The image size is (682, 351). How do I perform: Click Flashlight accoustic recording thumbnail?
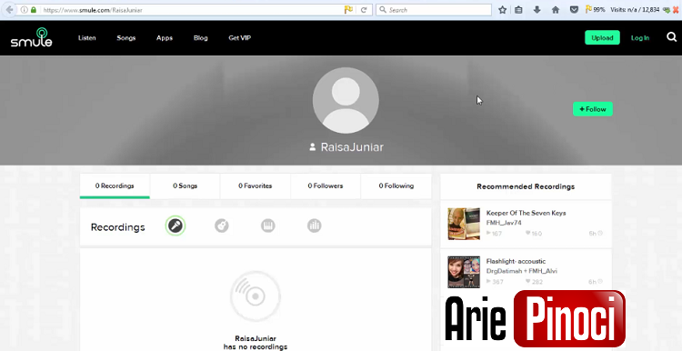[x=464, y=272]
